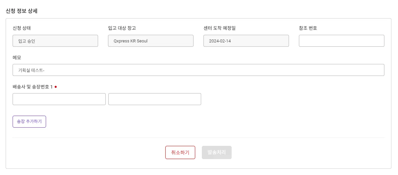Viewport: 398px width, 175px height.
Task: Click the 입고 대상 창고 label
Action: point(122,28)
